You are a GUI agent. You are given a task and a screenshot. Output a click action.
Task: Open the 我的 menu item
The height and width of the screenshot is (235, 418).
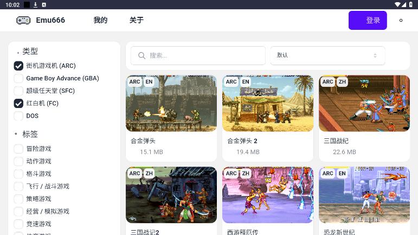click(x=100, y=20)
